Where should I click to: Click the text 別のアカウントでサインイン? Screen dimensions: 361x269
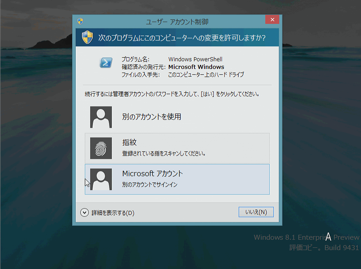point(150,185)
